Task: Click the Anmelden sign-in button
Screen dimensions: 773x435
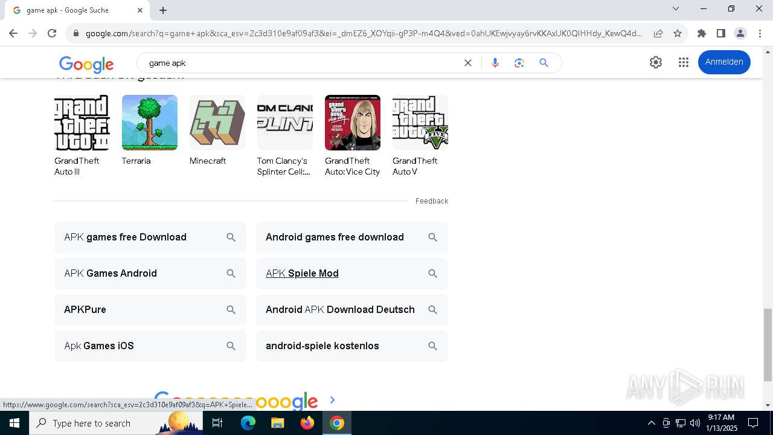Action: pos(724,62)
